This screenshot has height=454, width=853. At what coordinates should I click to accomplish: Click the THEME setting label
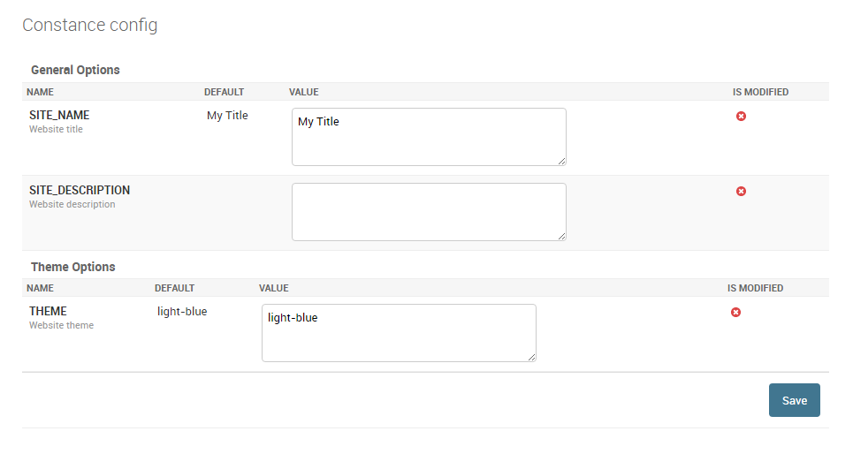click(48, 312)
